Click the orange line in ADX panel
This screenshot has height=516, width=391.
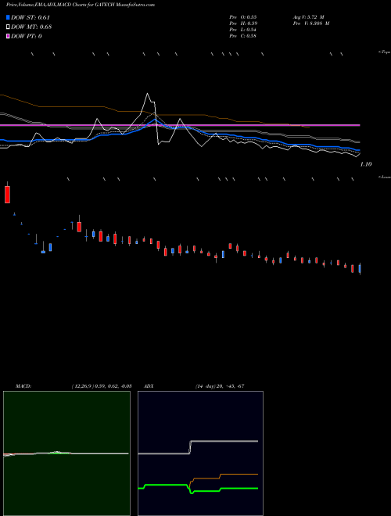click(237, 475)
